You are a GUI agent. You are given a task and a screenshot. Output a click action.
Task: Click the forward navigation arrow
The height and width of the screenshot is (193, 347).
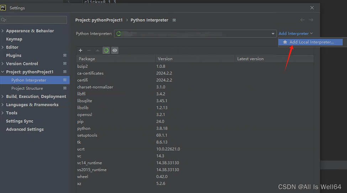(311, 20)
